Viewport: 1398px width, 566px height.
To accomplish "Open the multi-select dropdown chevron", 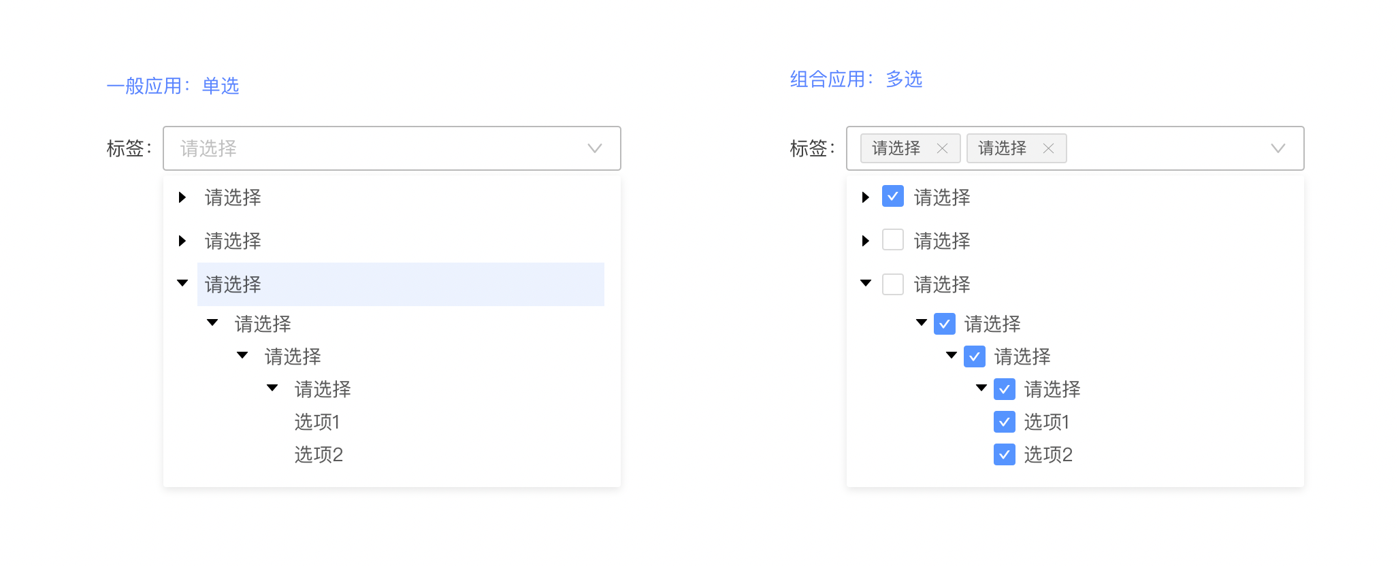I will pos(1278,148).
